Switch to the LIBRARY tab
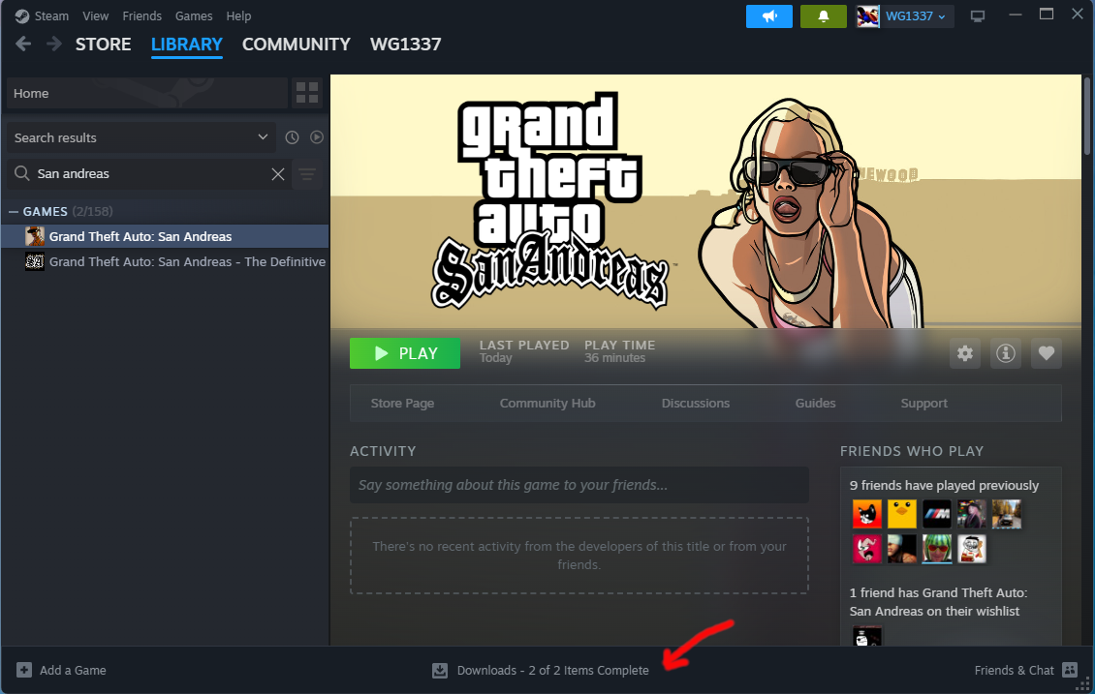Screen dimensions: 1095x694 pyautogui.click(x=186, y=44)
